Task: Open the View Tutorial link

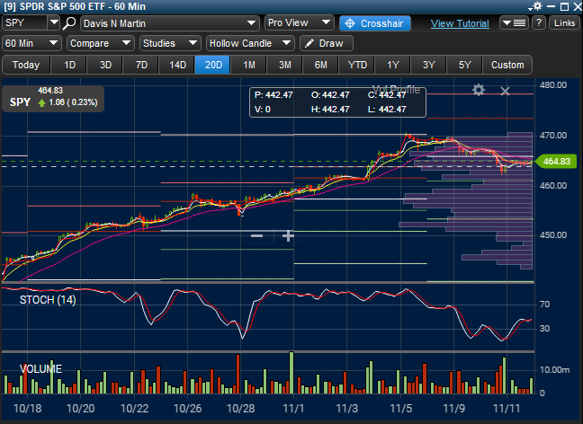Action: [460, 23]
